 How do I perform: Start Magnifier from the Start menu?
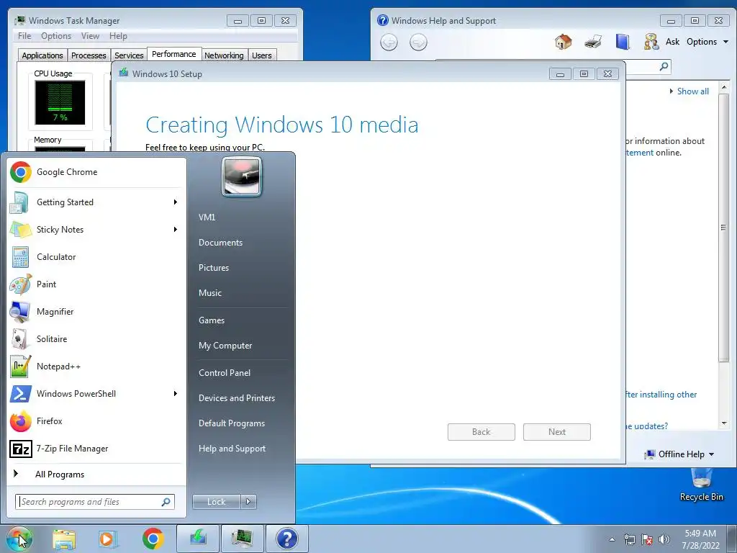click(96, 311)
